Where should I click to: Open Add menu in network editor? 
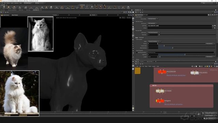pos(137,66)
